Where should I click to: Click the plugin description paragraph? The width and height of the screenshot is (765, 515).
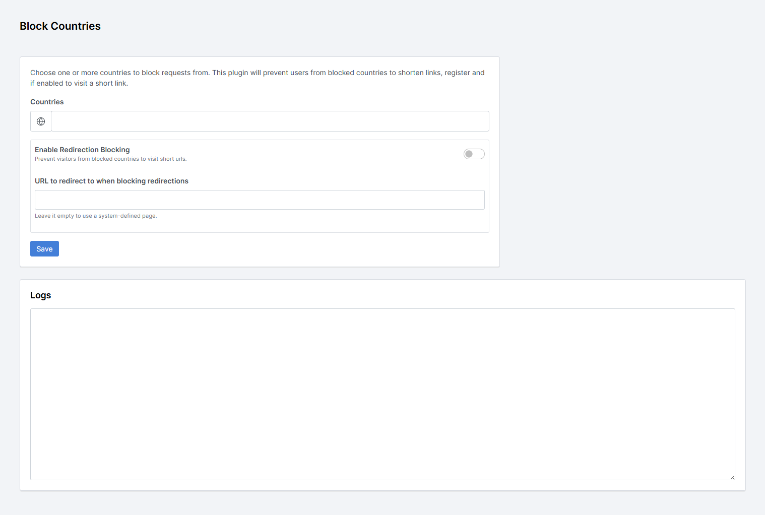[257, 78]
